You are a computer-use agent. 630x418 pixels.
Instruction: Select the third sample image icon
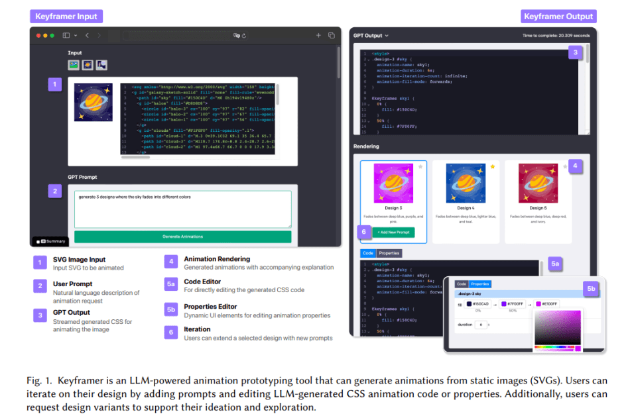[101, 65]
